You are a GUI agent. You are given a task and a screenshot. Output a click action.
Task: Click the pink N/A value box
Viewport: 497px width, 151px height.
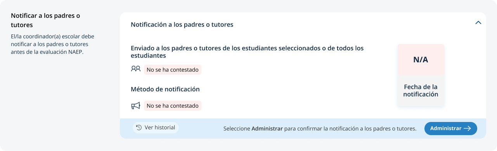(x=421, y=60)
